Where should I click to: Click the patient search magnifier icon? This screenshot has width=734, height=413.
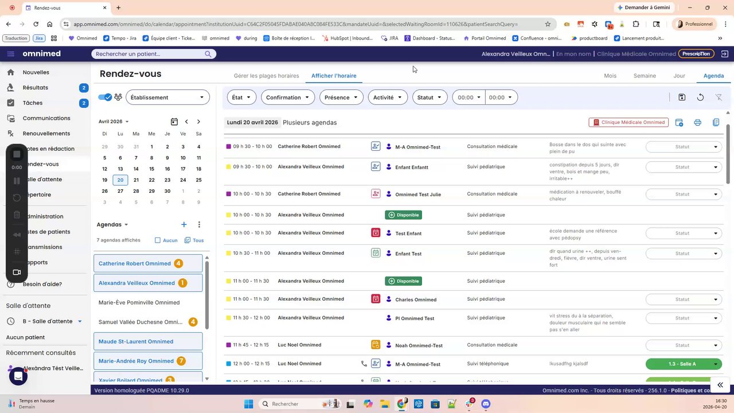pyautogui.click(x=208, y=54)
